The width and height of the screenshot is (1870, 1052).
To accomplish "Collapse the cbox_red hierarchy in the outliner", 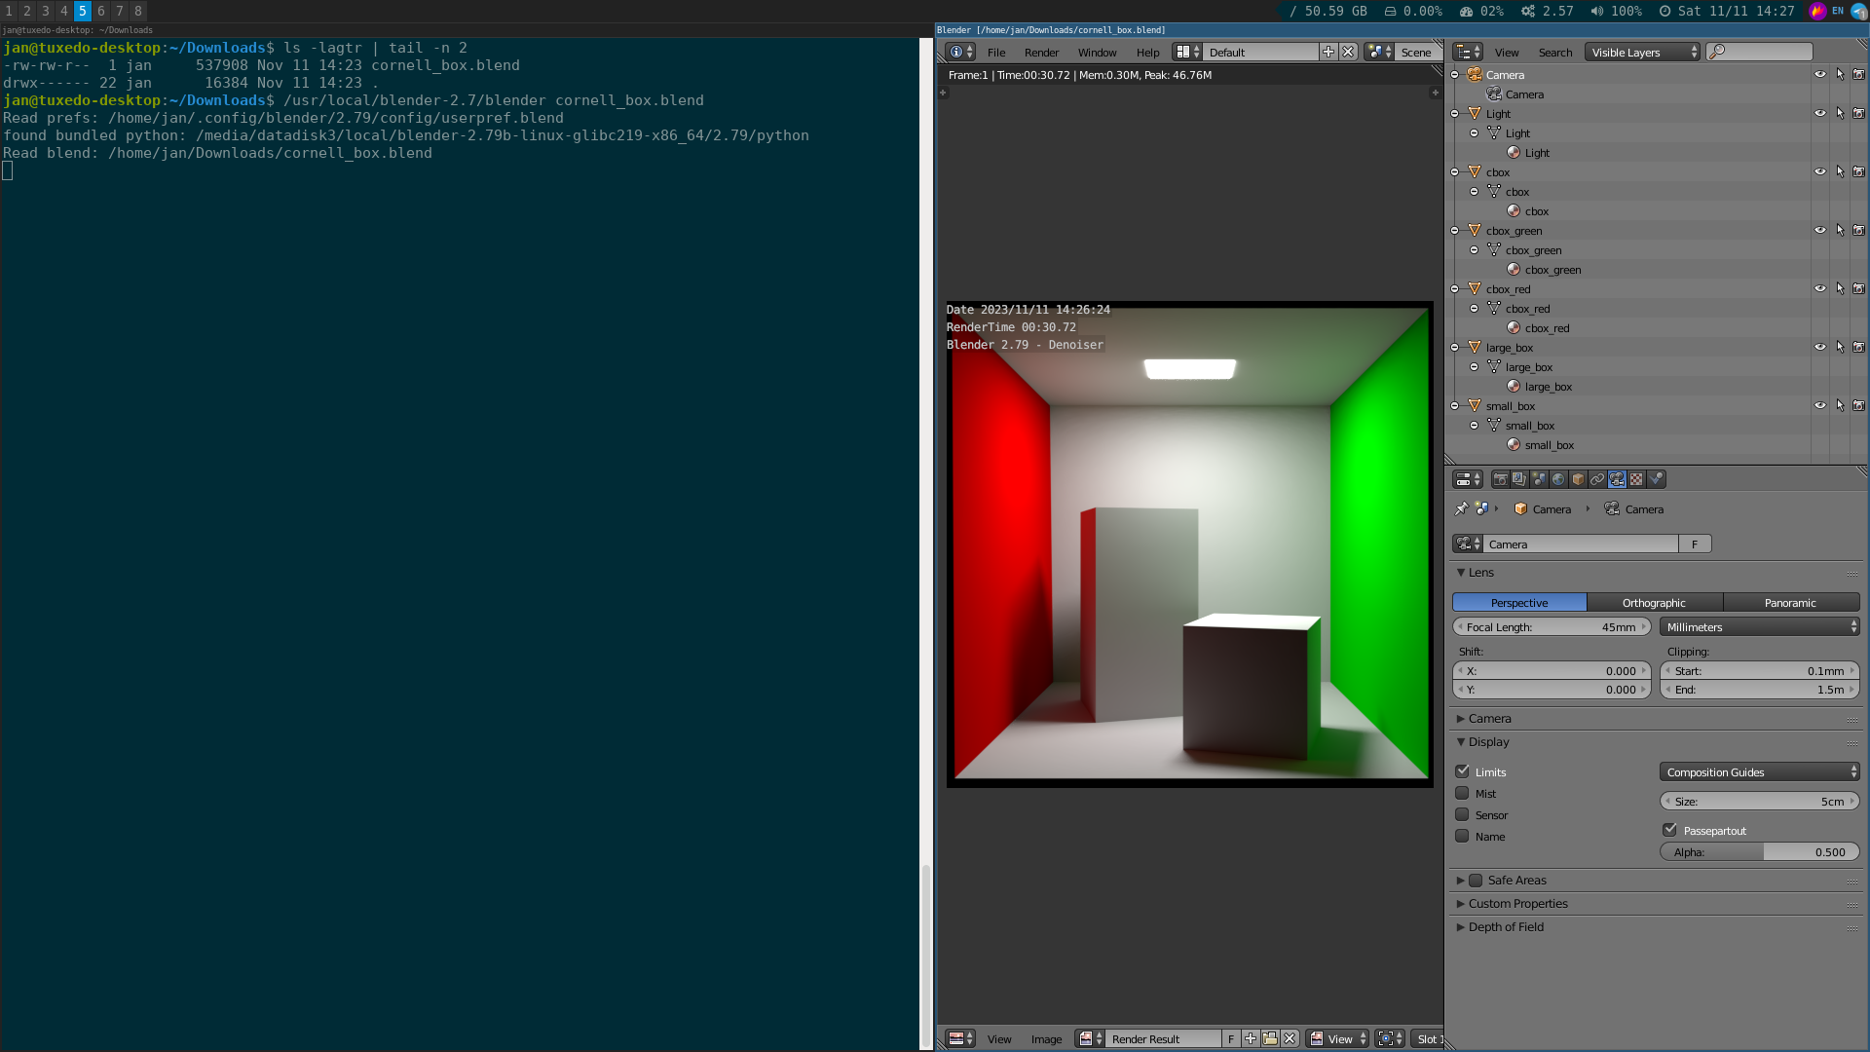I will coord(1454,288).
